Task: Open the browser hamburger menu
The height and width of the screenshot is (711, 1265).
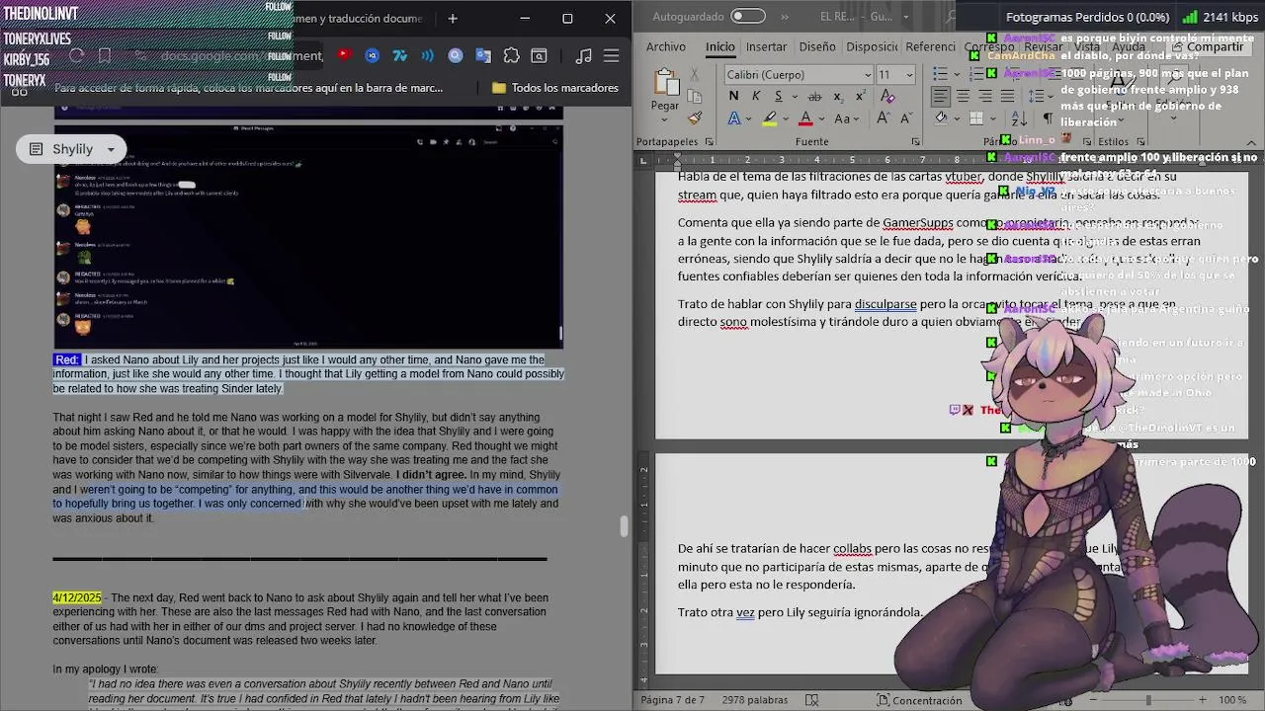Action: (x=611, y=56)
